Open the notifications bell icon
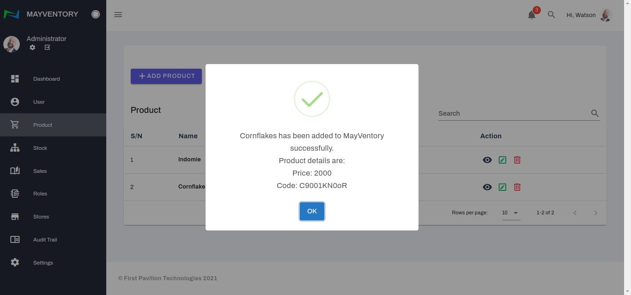Viewport: 631px width, 295px height. tap(532, 15)
